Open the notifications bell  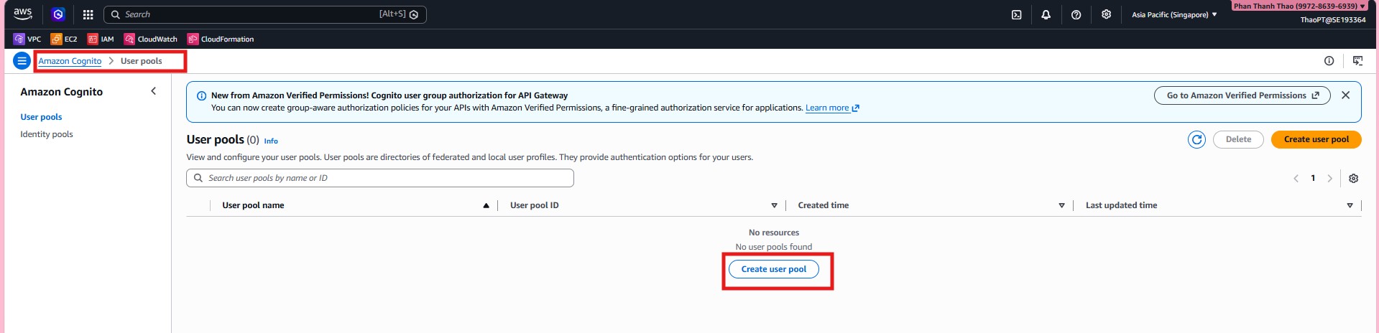click(x=1046, y=14)
